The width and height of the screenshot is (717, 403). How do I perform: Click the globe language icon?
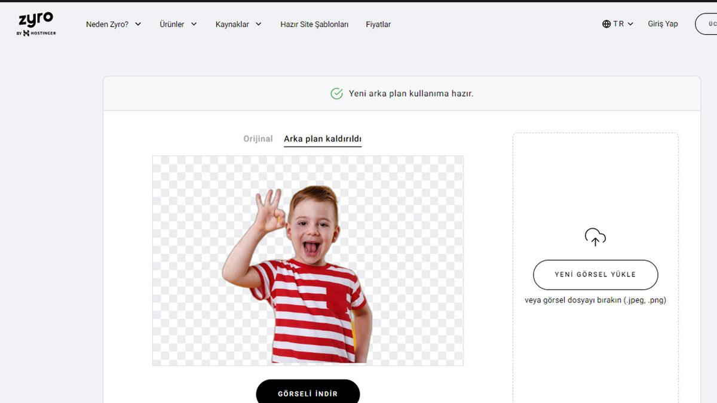[606, 23]
